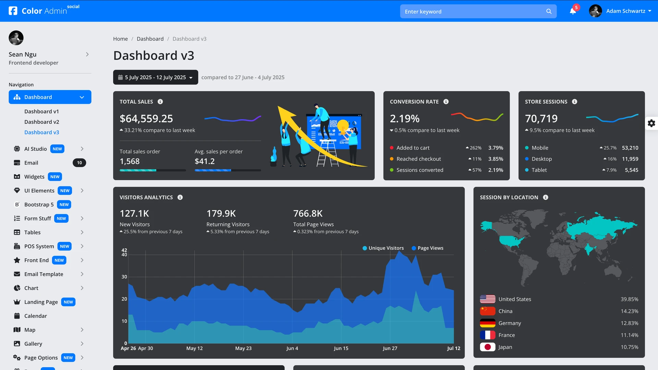The image size is (658, 370).
Task: Click the Map icon in sidebar
Action: point(17,330)
